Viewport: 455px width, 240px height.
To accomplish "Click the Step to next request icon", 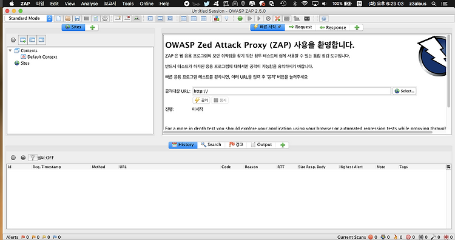I will (249, 19).
